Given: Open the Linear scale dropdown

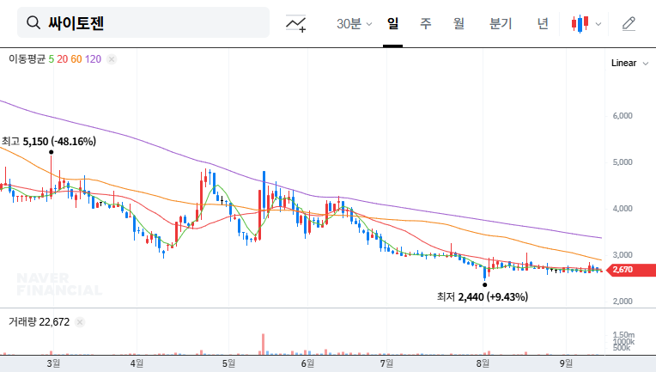Looking at the screenshot, I should [629, 64].
